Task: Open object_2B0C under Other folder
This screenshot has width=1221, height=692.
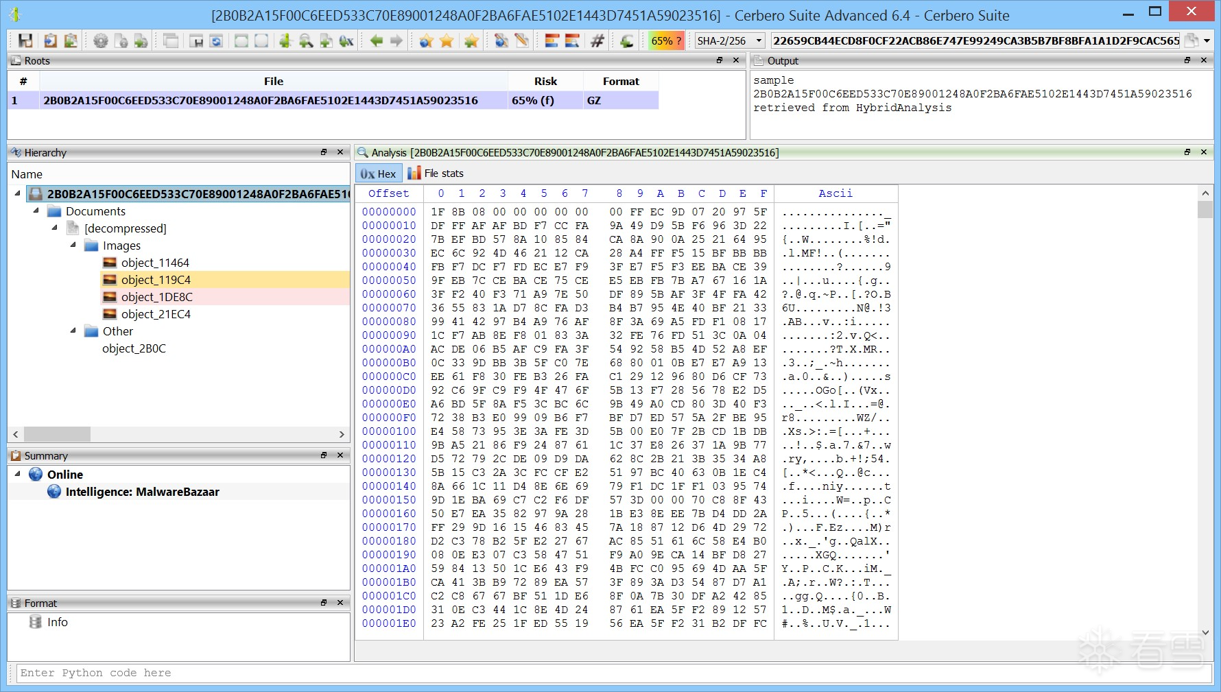Action: (x=134, y=348)
